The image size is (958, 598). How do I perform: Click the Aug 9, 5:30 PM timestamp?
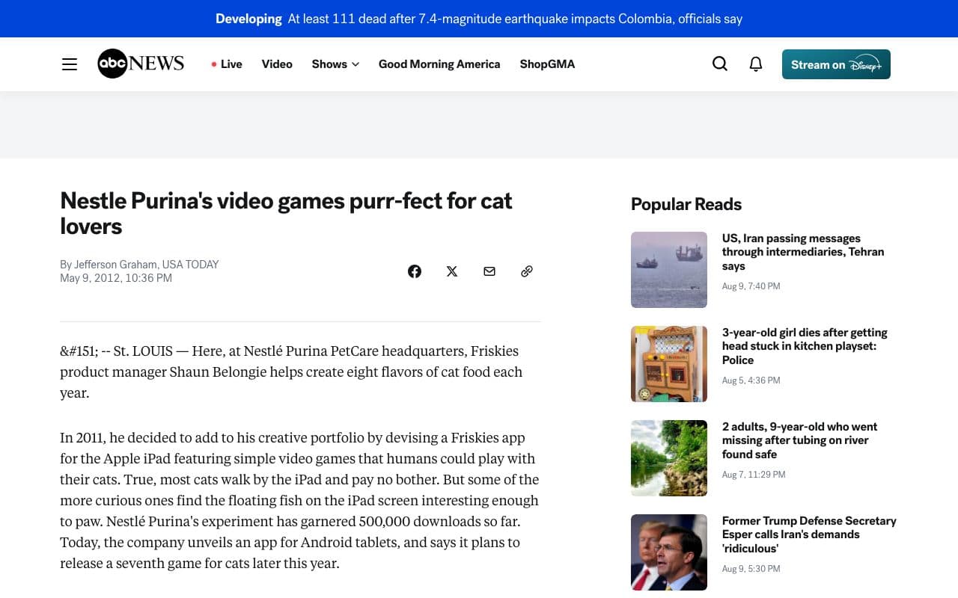(x=751, y=569)
